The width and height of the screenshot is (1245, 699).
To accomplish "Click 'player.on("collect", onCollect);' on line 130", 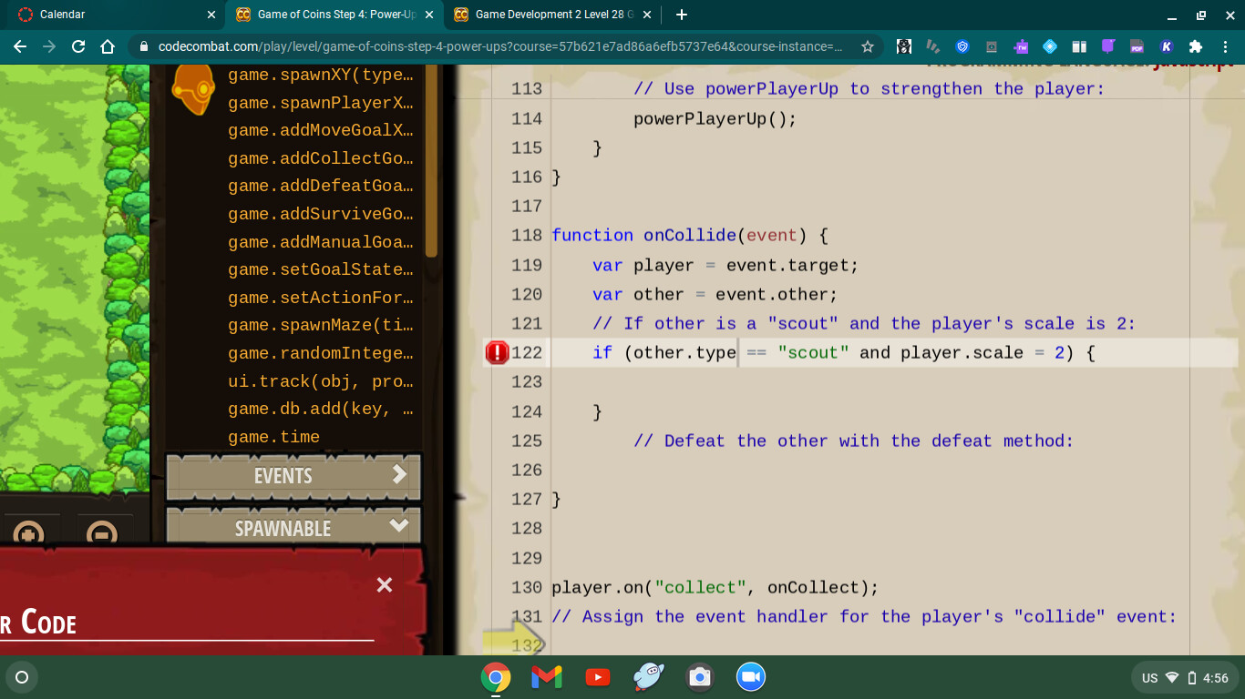I will (715, 587).
